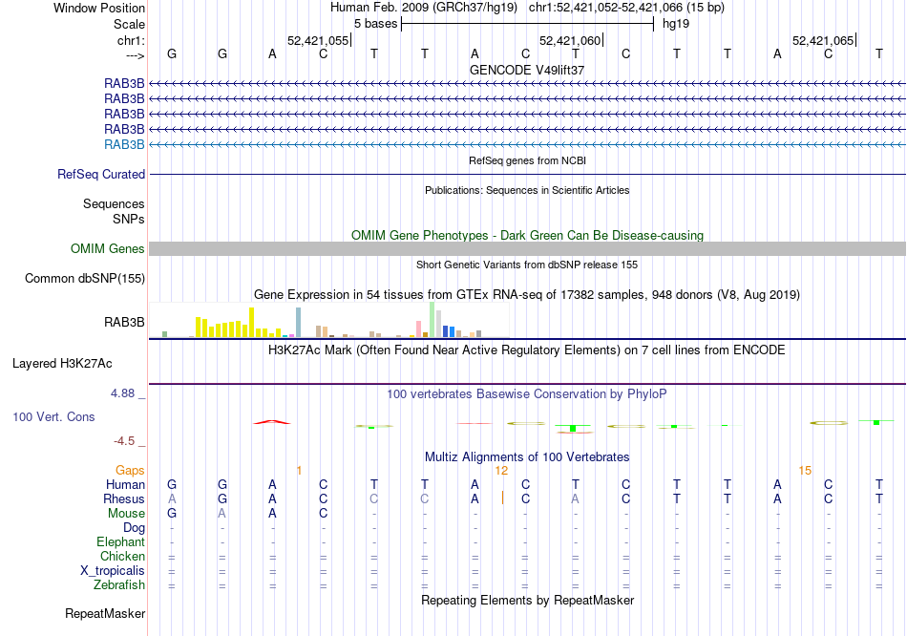Click RAB3B label beside the GTEx expression chart

124,323
